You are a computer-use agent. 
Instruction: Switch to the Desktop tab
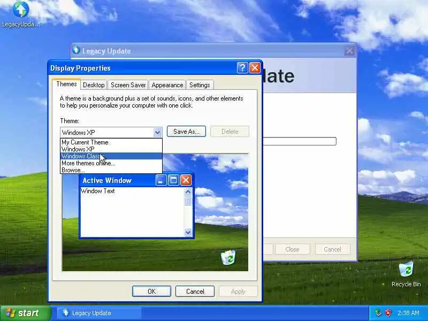tap(94, 85)
